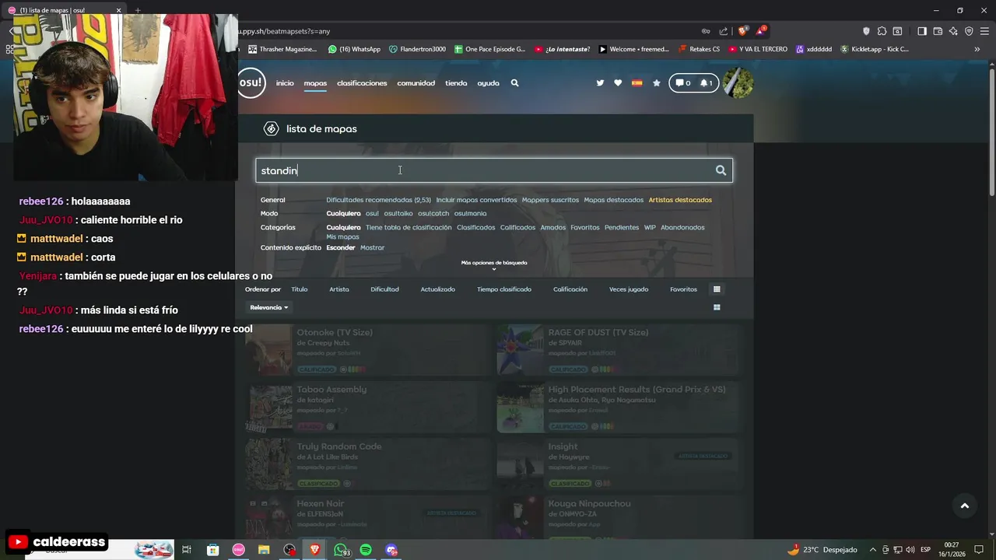The height and width of the screenshot is (560, 996).
Task: Click the Brave Shields lion icon
Action: [742, 31]
